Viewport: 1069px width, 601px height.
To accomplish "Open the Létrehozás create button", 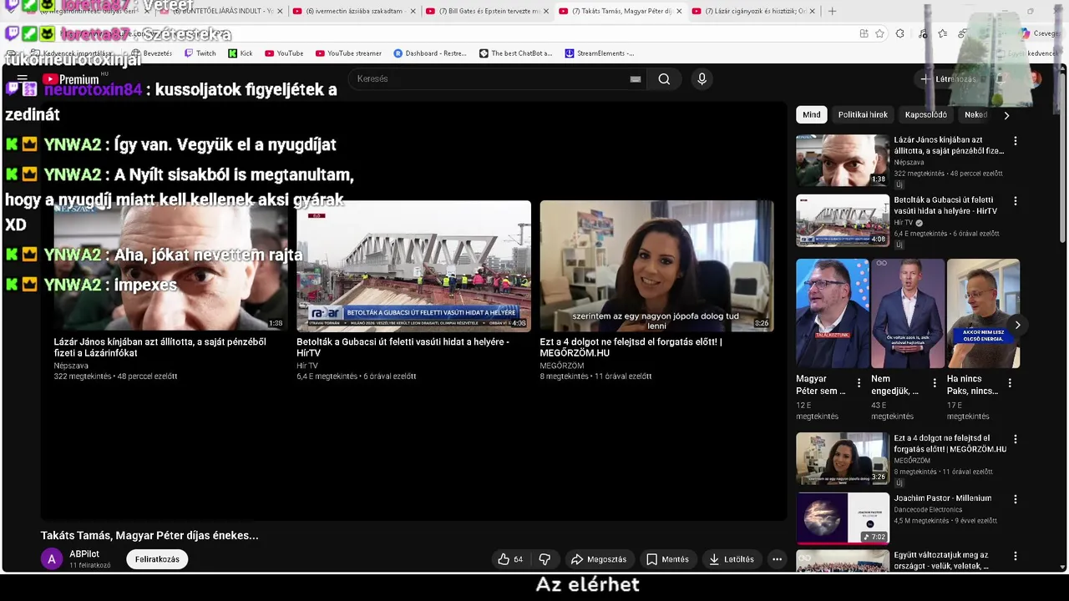I will [948, 79].
